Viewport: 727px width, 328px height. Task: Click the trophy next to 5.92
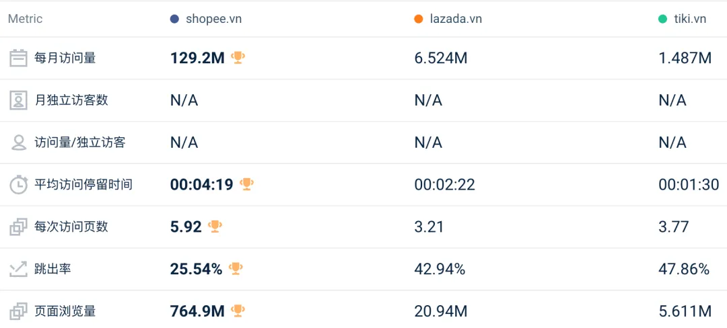click(215, 227)
